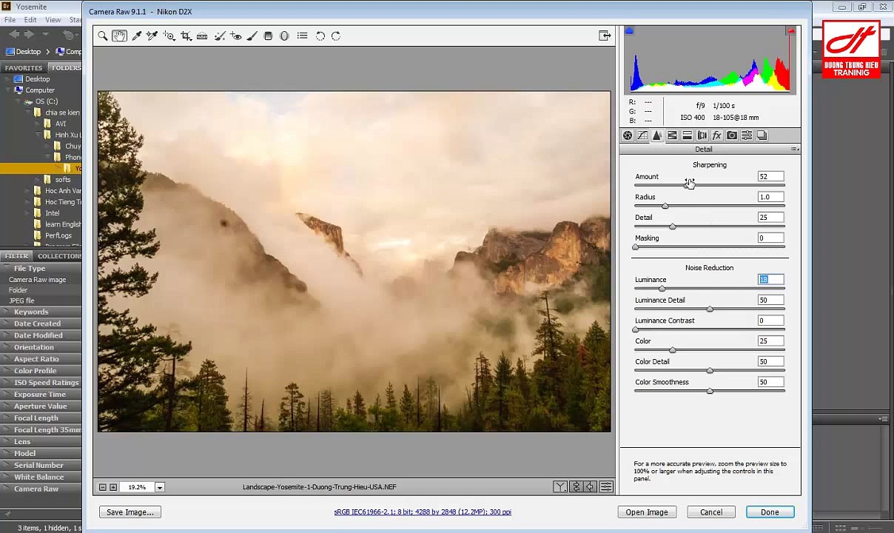This screenshot has height=533, width=894.
Task: Rotate image 90 degrees clockwise
Action: pos(336,36)
